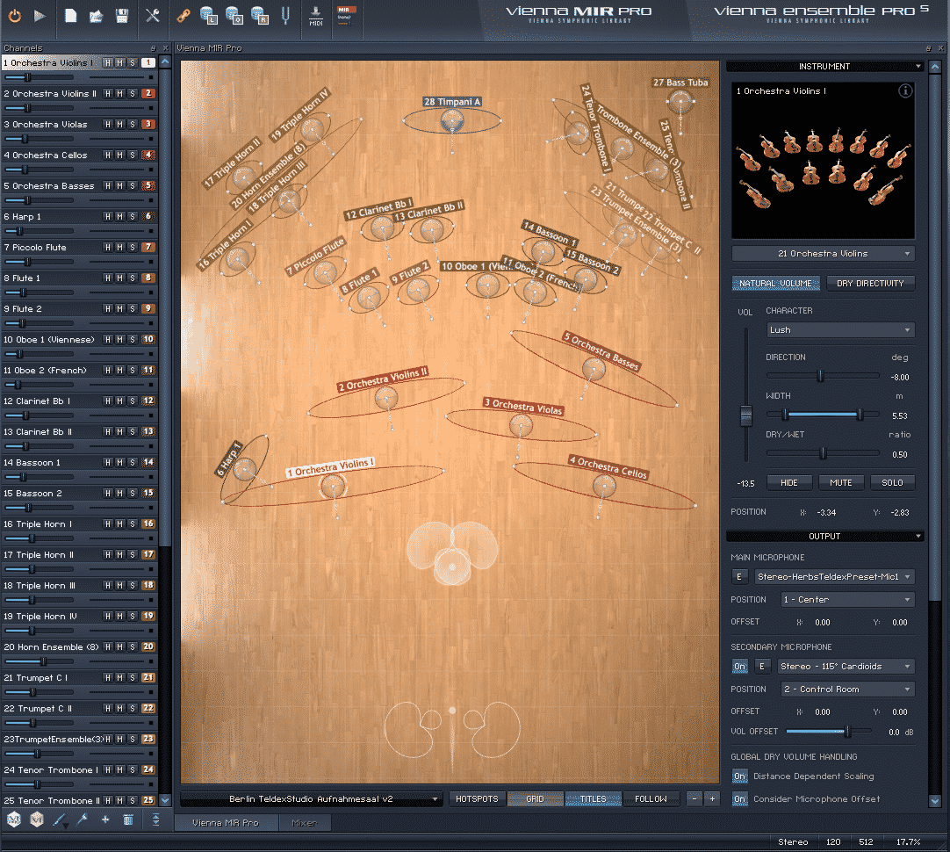Image resolution: width=950 pixels, height=852 pixels.
Task: Mute channel 6 Harp 1
Action: coord(120,217)
